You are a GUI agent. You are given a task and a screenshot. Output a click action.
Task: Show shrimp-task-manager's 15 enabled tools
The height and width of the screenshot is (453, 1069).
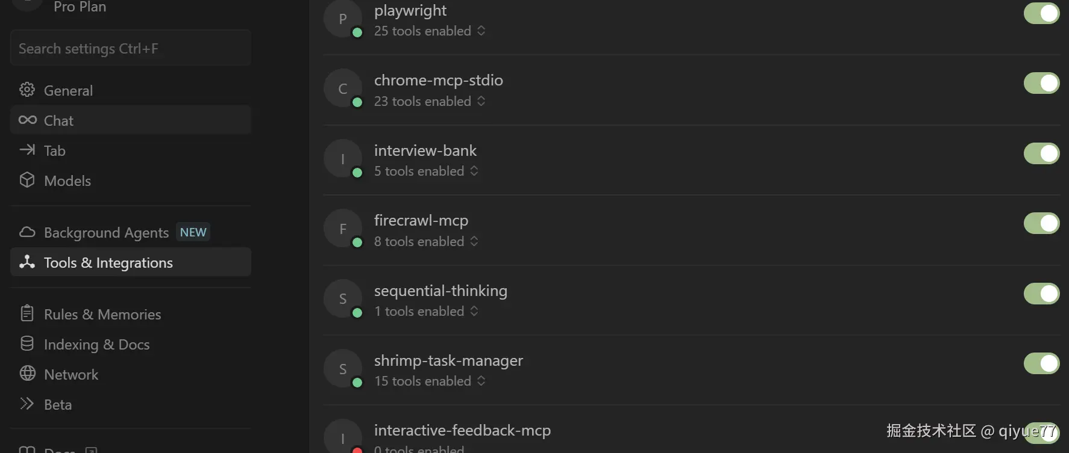(429, 381)
